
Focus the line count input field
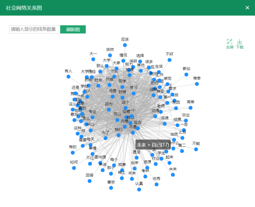[35, 29]
